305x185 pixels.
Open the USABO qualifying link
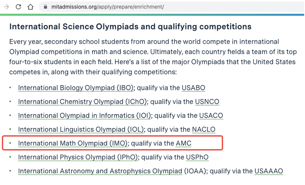[194, 88]
